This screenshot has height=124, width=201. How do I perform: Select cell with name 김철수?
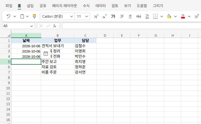click(85, 46)
